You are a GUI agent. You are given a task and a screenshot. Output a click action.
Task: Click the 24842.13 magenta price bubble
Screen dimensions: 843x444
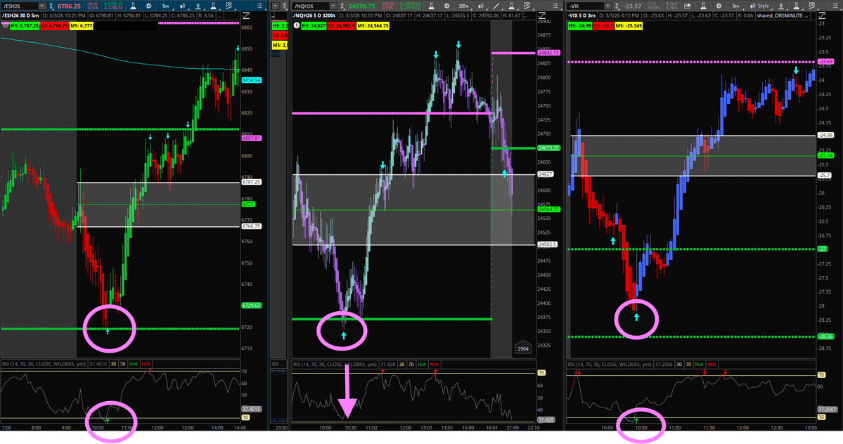548,53
